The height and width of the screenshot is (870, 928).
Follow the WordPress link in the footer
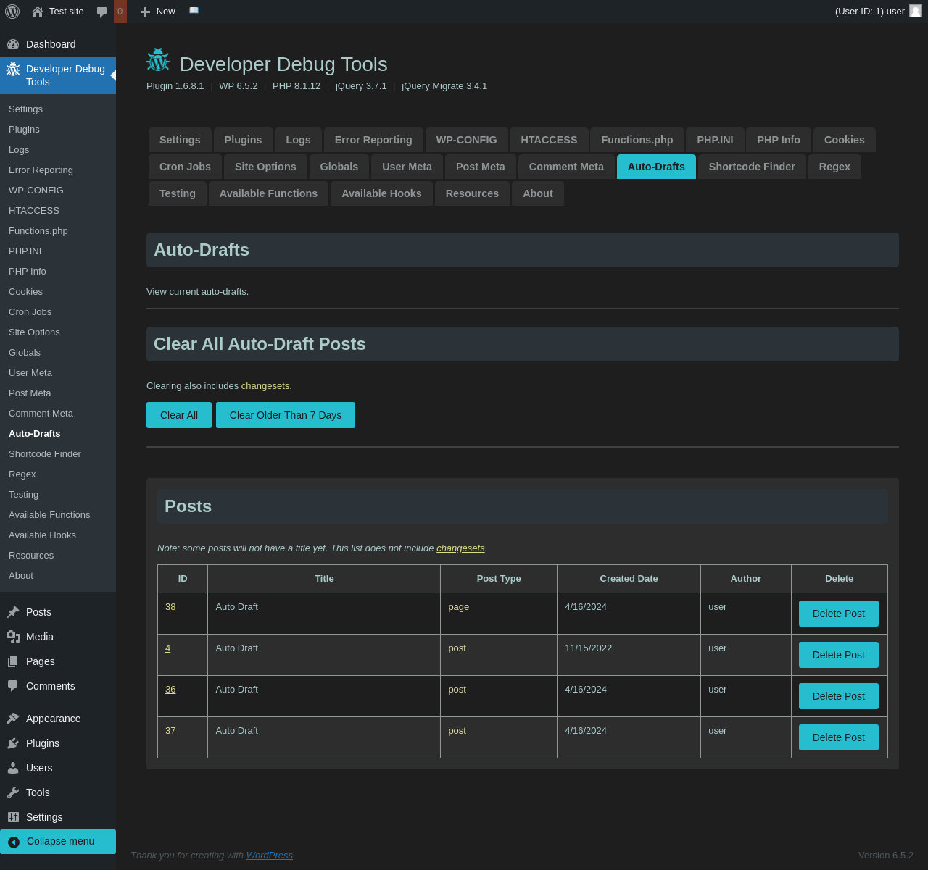pyautogui.click(x=269, y=855)
